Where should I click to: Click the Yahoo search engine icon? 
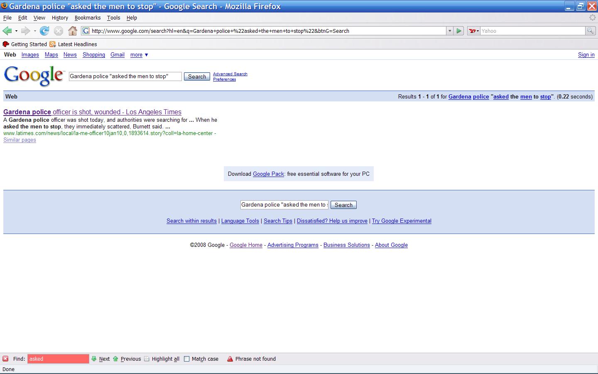[472, 31]
